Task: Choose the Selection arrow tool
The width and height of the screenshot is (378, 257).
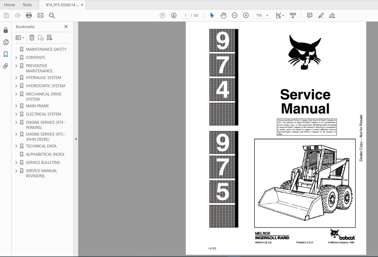Action: 212,15
